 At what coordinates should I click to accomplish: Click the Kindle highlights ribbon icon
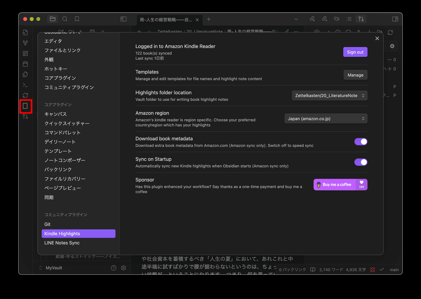25,106
